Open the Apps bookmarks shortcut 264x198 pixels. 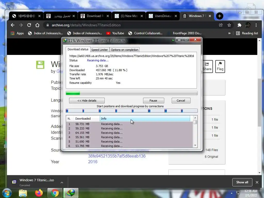click(17, 33)
